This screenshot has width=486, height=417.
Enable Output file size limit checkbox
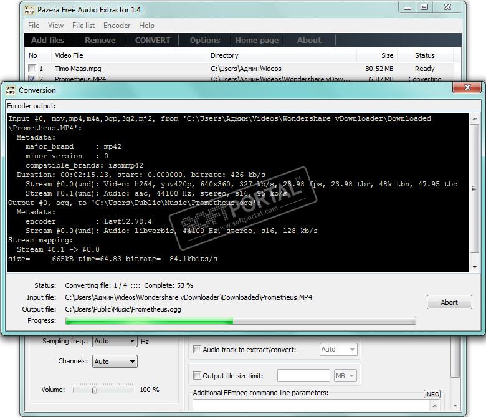197,376
